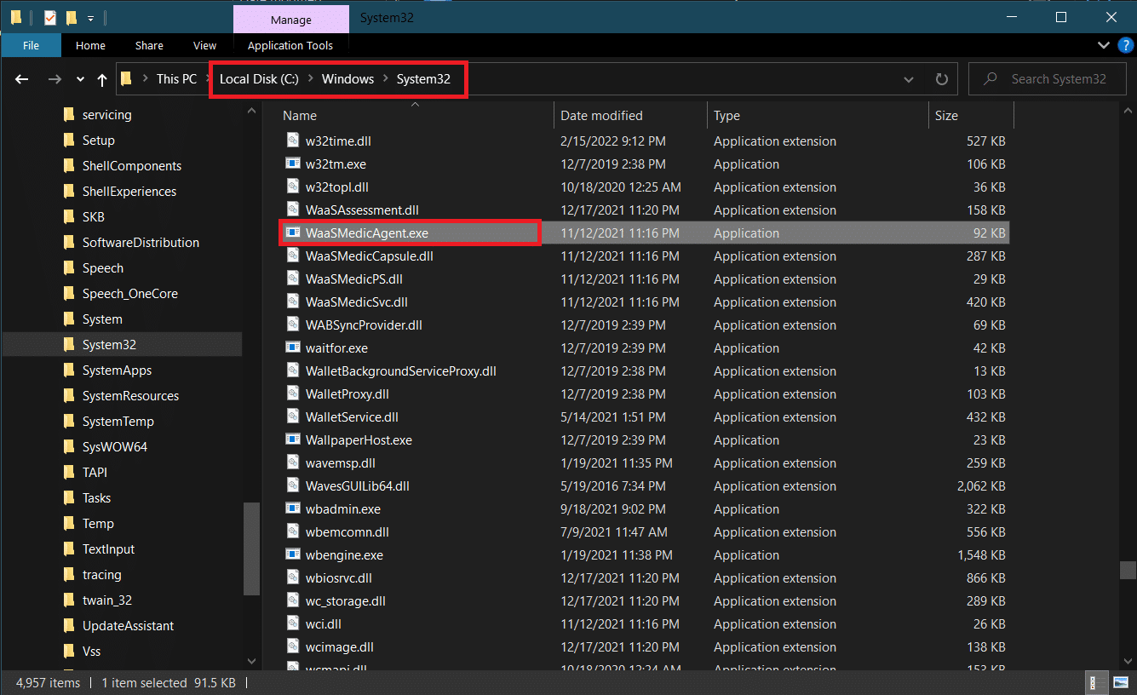Screen dimensions: 1137x695
Task: Select the wbadmin.exe file icon
Action: (x=292, y=509)
